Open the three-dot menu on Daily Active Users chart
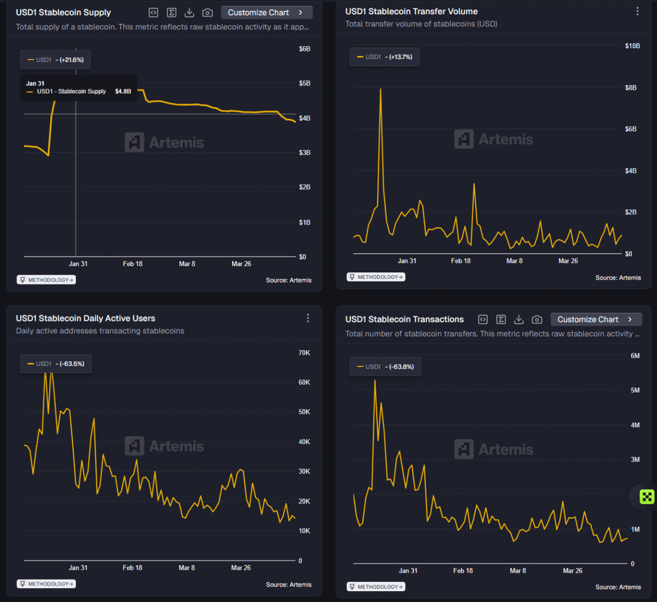Viewport: 657px width, 602px height. (308, 318)
